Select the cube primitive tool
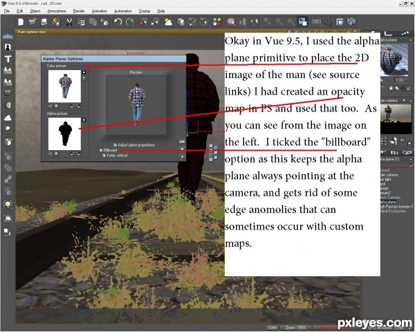The width and height of the screenshot is (415, 332). coord(8,142)
